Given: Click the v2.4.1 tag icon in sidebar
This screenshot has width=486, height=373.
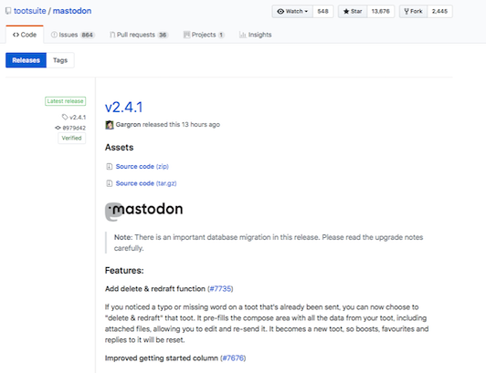Looking at the screenshot, I should 65,117.
